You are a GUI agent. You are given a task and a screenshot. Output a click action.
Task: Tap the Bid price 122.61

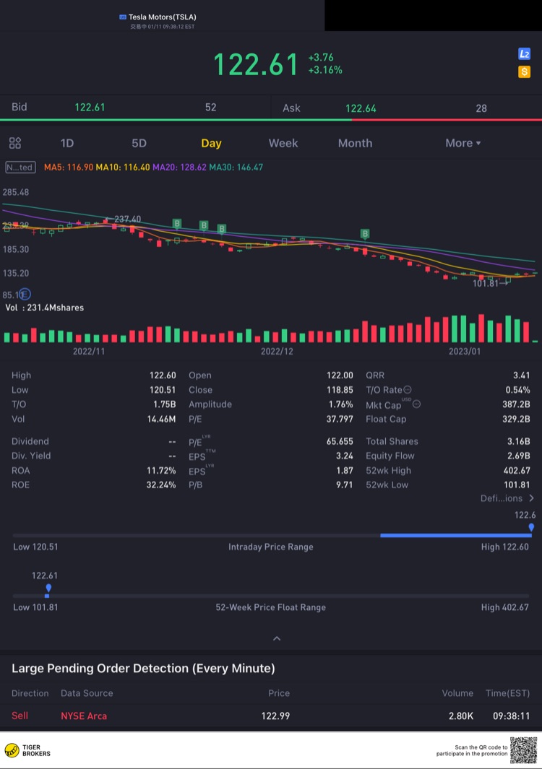(x=90, y=108)
